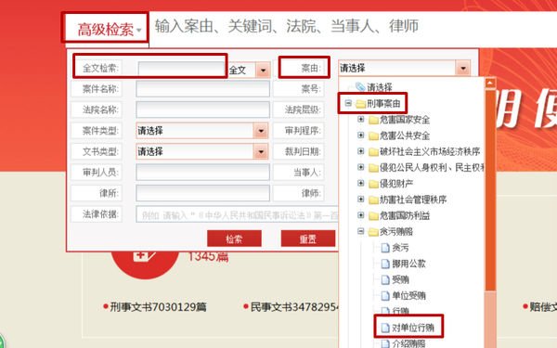Click the orange tree scrollbar thumb

[x=490, y=190]
